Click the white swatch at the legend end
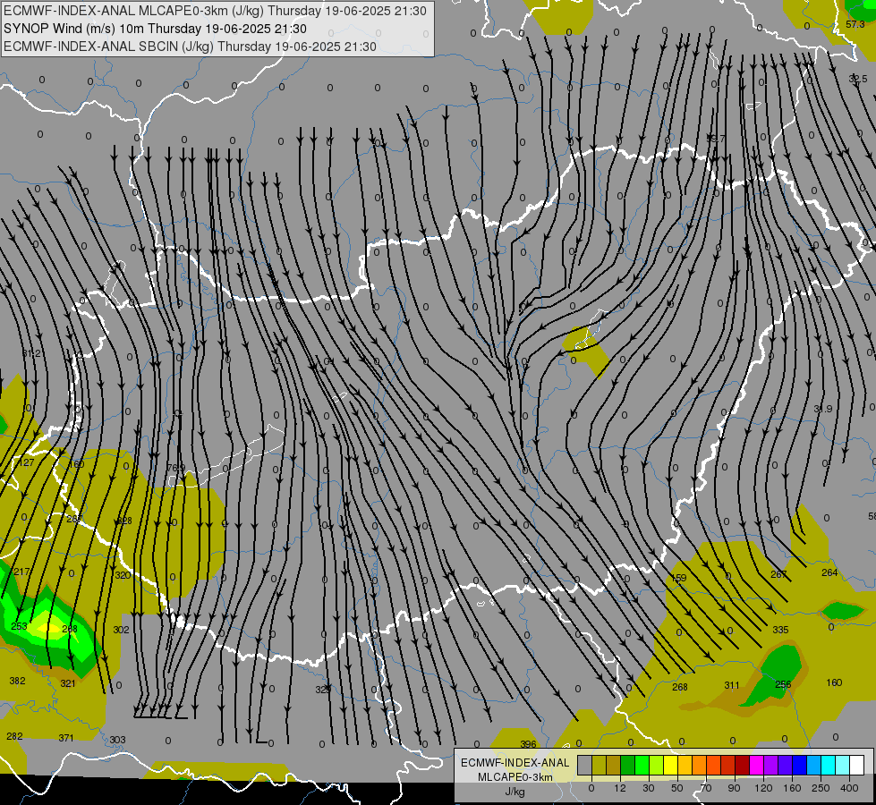The height and width of the screenshot is (805, 876). pos(856,765)
